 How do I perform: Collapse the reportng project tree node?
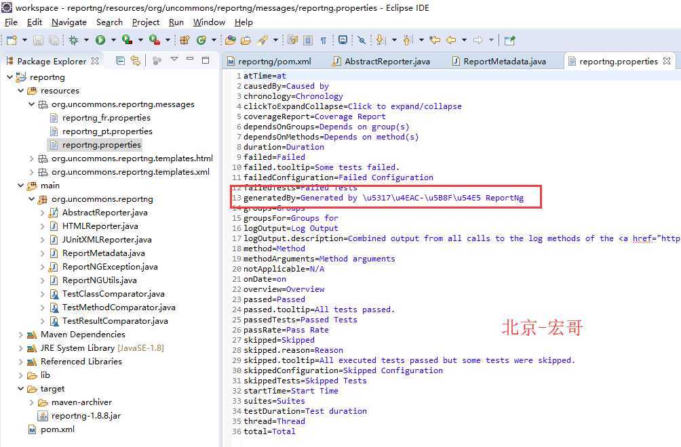click(x=10, y=77)
